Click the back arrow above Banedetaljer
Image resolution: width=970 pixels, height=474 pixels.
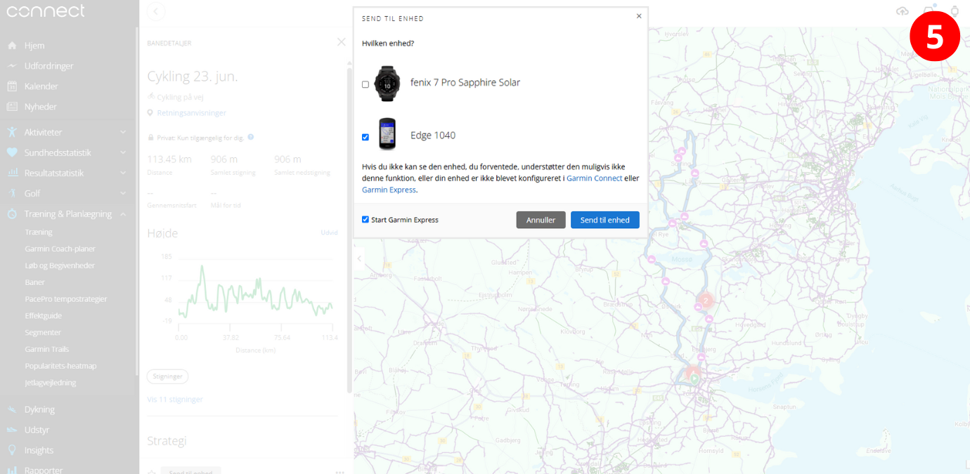pyautogui.click(x=155, y=11)
